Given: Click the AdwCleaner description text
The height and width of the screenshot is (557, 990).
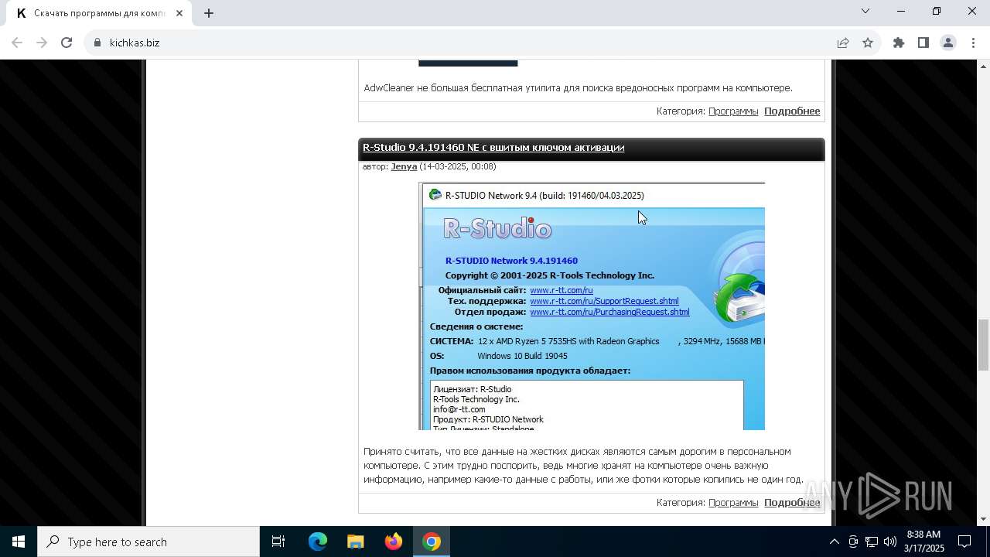Looking at the screenshot, I should tap(578, 88).
